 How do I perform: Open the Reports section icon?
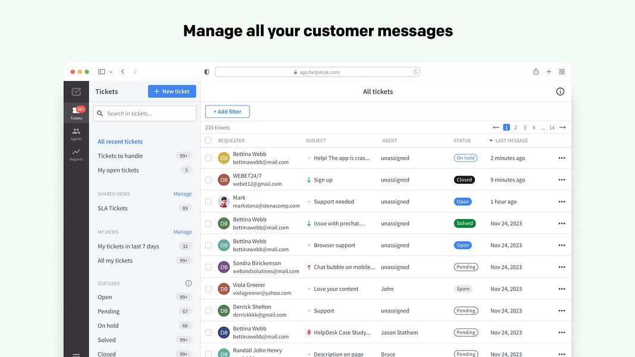tap(76, 152)
